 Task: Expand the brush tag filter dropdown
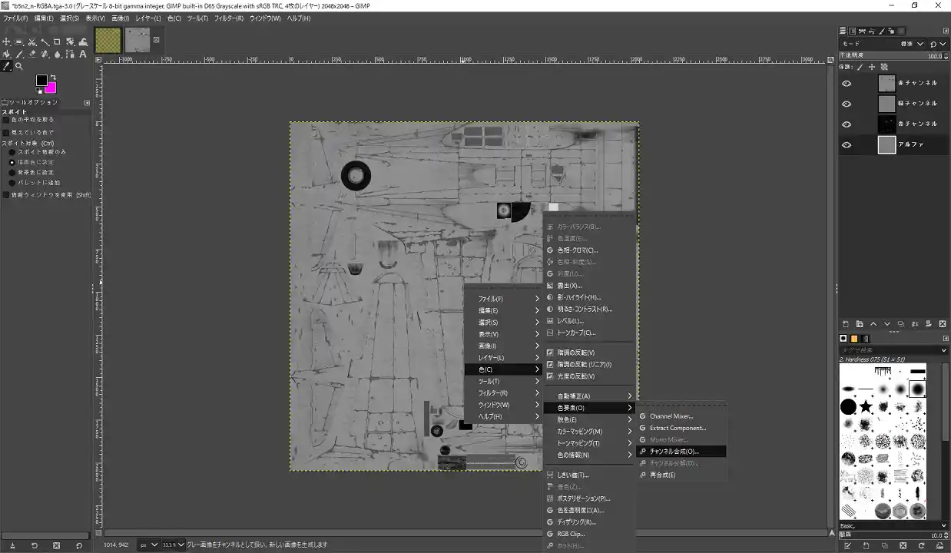pyautogui.click(x=944, y=350)
